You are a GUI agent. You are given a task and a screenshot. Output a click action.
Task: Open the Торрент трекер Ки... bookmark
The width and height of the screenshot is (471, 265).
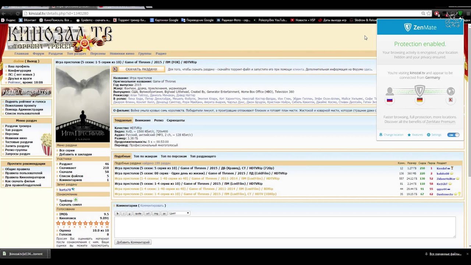point(130,20)
